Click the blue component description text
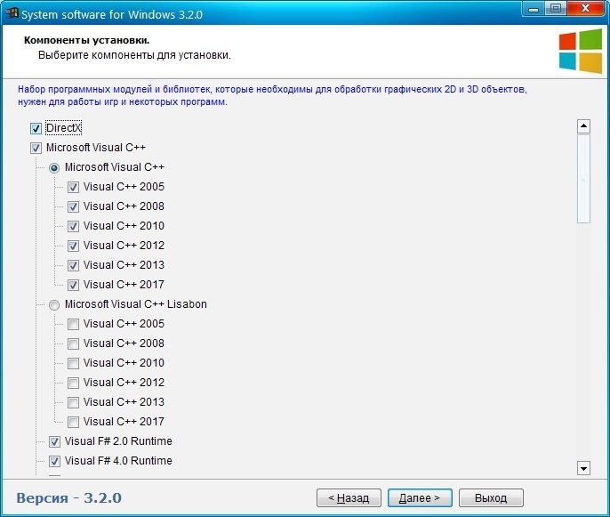 272,95
